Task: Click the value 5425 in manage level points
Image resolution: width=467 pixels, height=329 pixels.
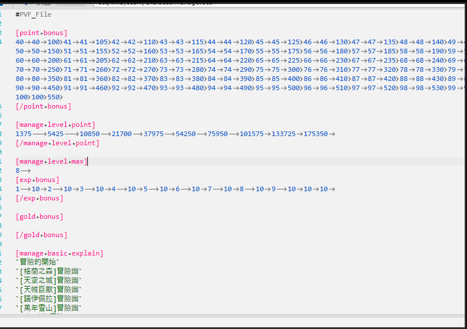Action: click(56, 134)
